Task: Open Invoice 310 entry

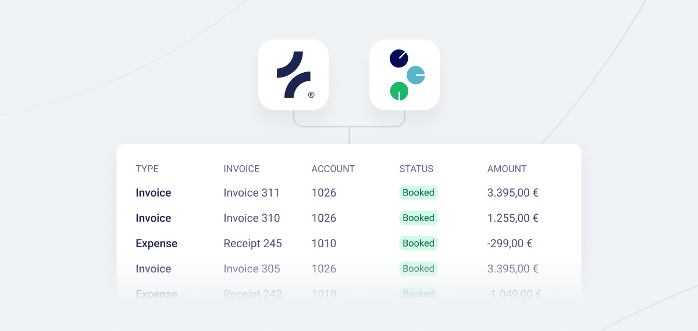Action: click(251, 218)
